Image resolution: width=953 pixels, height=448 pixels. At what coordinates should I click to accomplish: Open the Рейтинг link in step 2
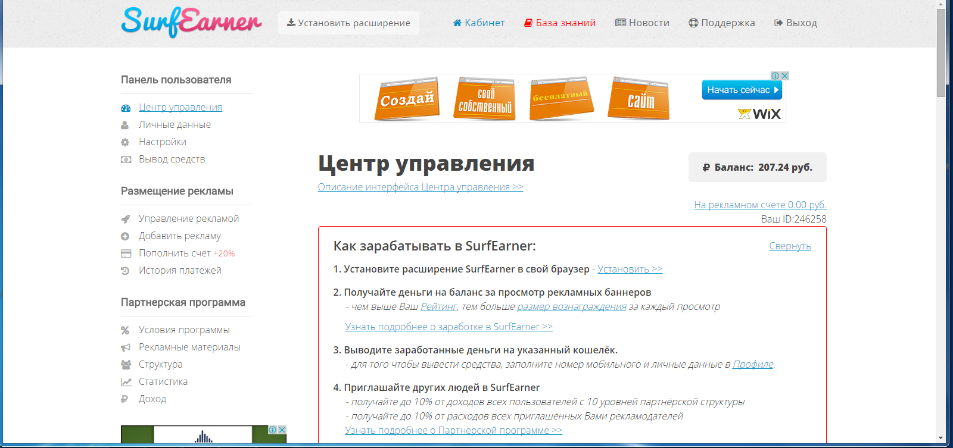click(x=438, y=306)
